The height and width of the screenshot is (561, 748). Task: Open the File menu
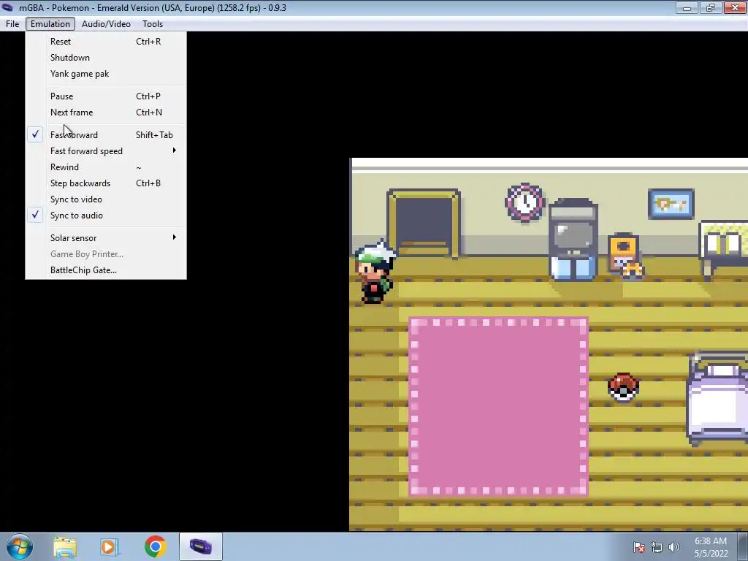pyautogui.click(x=12, y=24)
